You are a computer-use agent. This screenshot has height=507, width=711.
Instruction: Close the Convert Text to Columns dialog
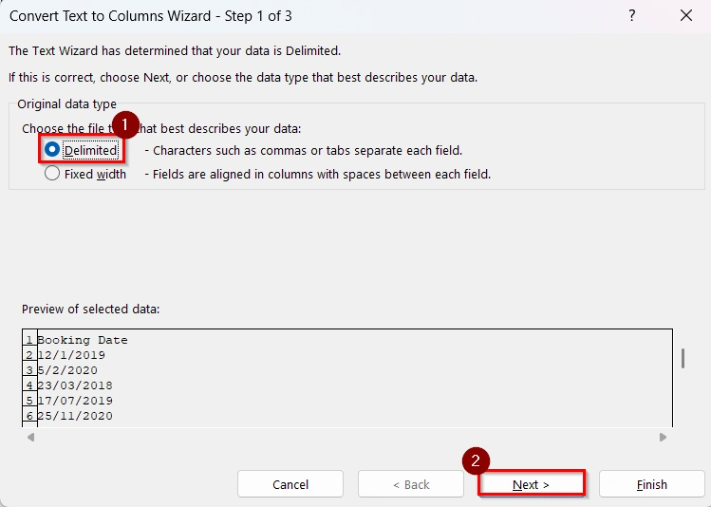tap(686, 16)
